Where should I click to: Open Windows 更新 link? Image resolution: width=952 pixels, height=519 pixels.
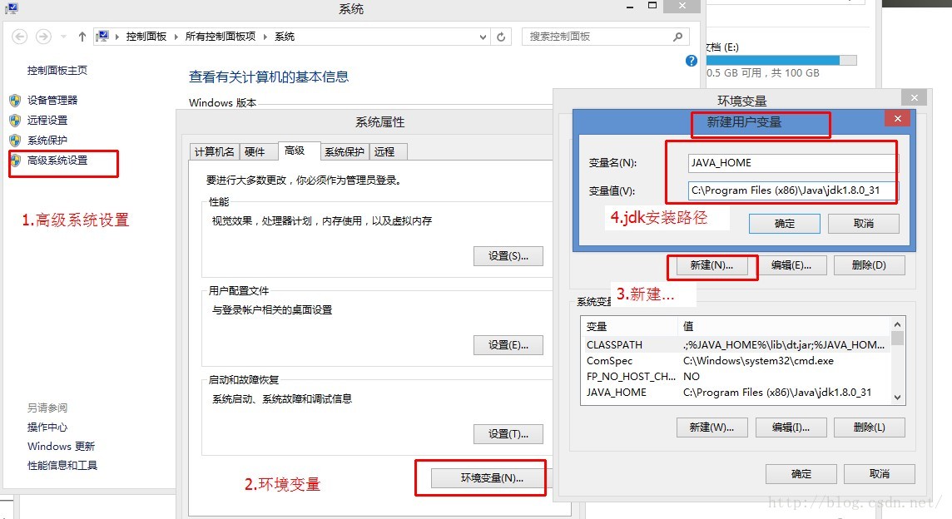coord(61,446)
